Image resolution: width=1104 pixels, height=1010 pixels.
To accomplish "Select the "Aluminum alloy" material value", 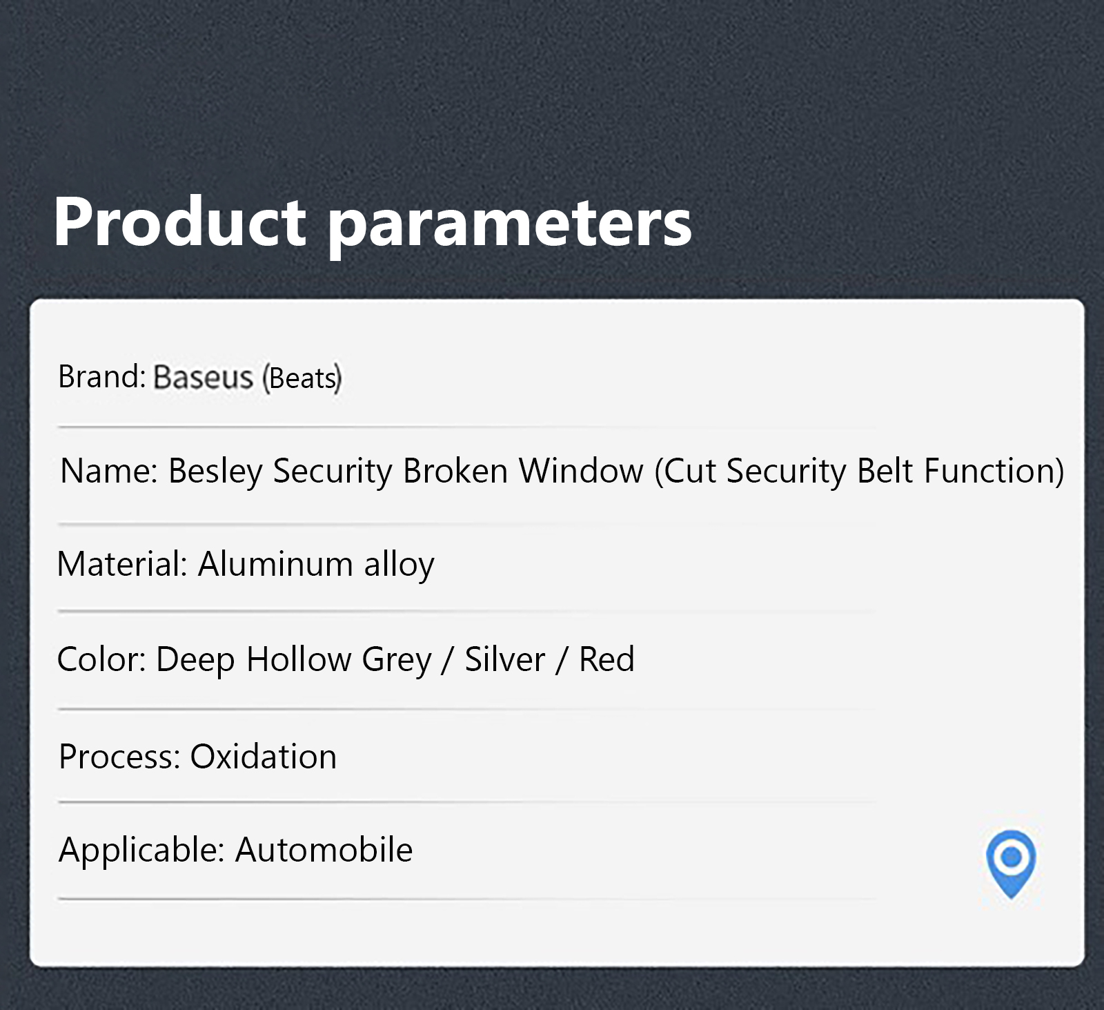I will click(x=316, y=565).
